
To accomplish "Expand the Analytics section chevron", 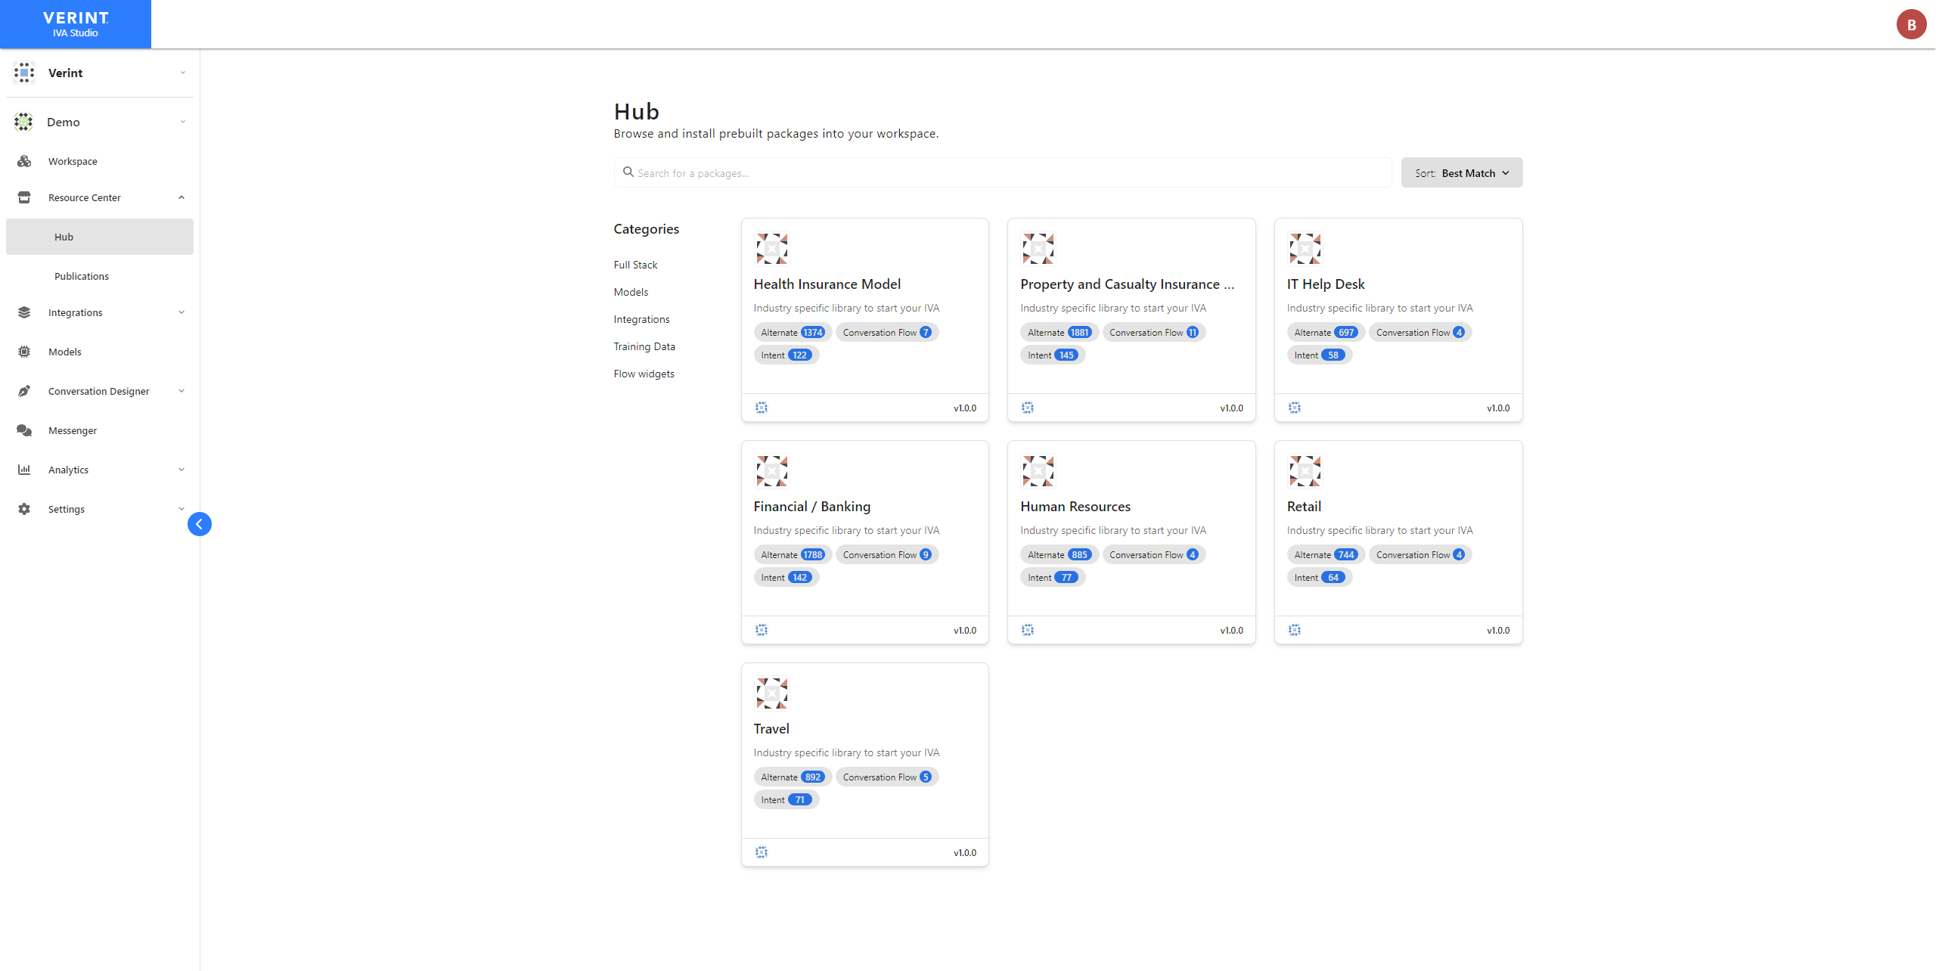I will click(x=181, y=470).
